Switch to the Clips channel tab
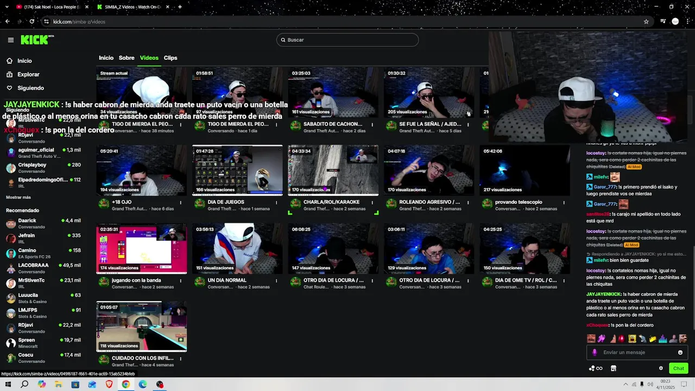Screen dimensions: 695x391 click(x=170, y=58)
